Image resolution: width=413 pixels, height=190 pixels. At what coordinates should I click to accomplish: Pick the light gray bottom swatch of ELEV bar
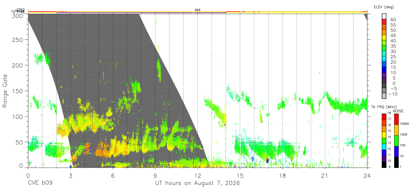pyautogui.click(x=384, y=96)
